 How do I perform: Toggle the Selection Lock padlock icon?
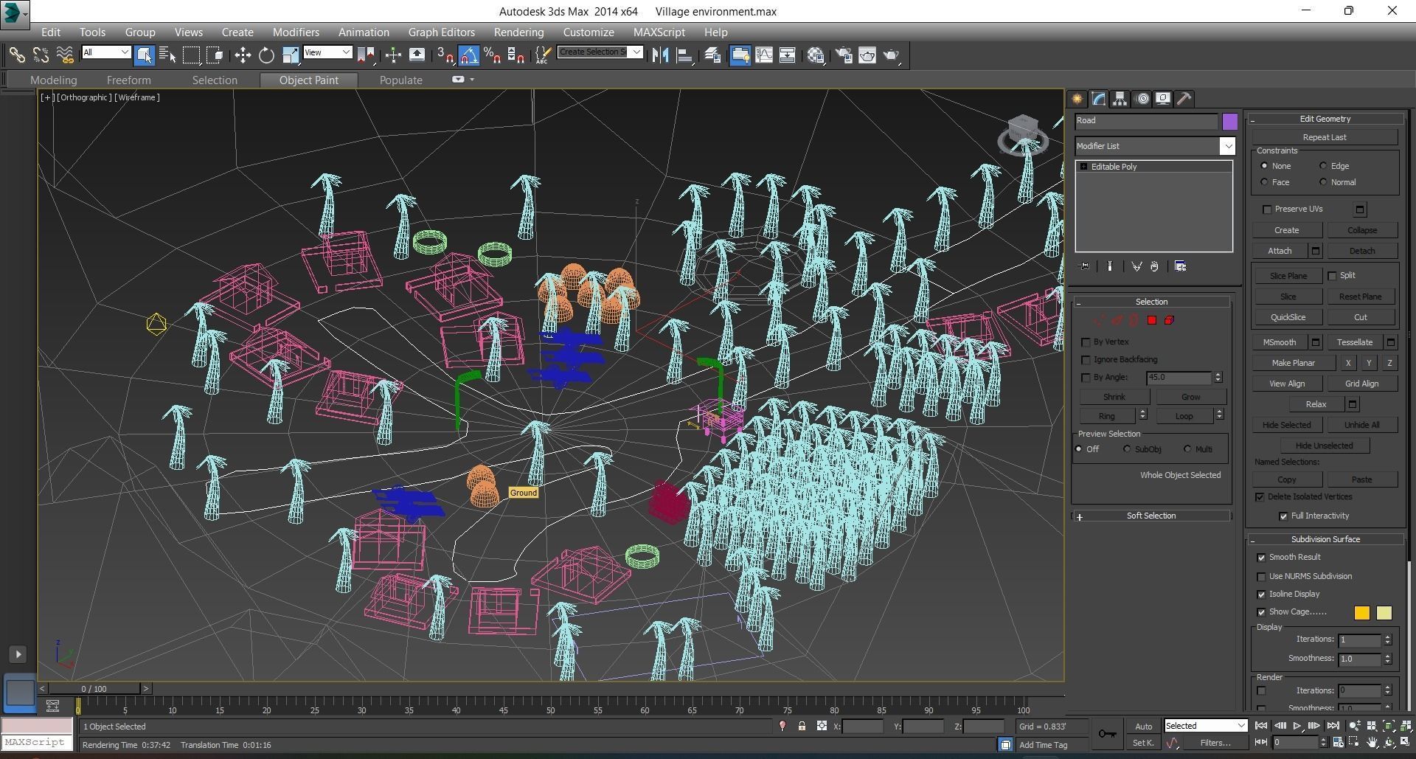(x=802, y=727)
